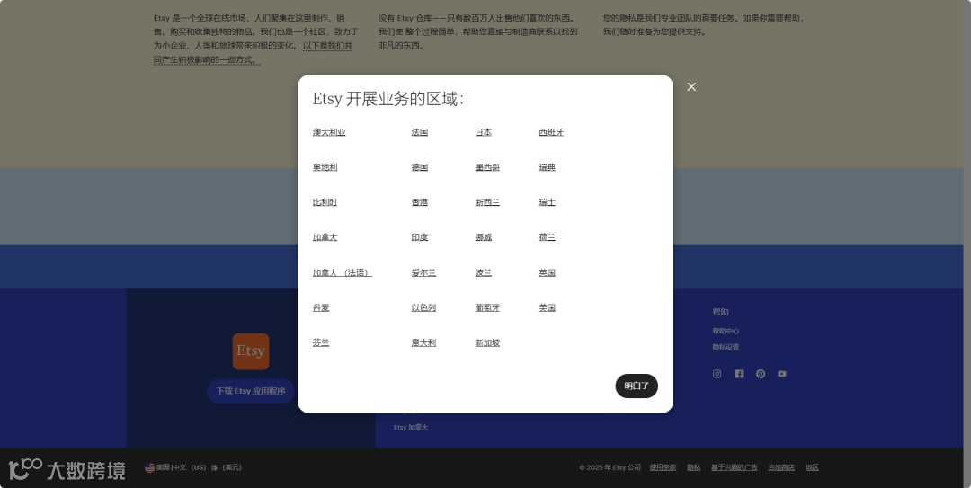Choose 英国 region link
Image resolution: width=971 pixels, height=488 pixels.
tap(547, 272)
